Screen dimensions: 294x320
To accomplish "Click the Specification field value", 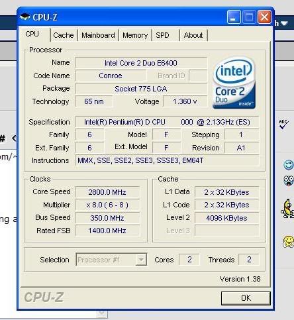I will [x=167, y=122].
